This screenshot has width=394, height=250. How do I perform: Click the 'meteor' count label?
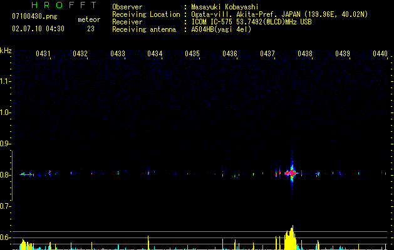pyautogui.click(x=89, y=19)
